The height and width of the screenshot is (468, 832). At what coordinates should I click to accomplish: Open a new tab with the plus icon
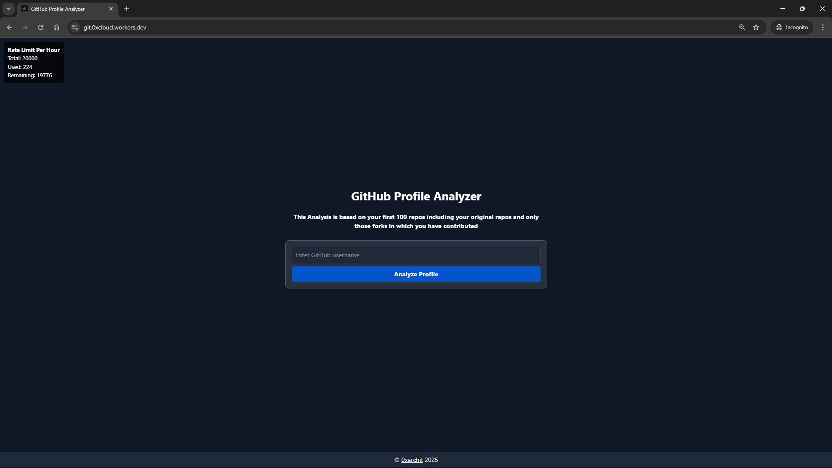[x=127, y=9]
